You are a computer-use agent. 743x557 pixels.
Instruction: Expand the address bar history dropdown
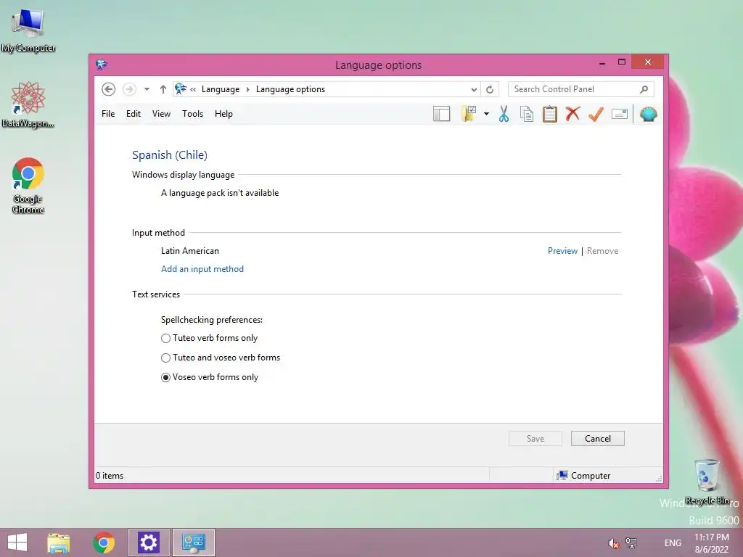(474, 89)
